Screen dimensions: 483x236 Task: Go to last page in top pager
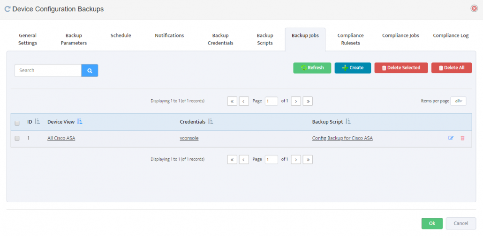[x=308, y=101]
